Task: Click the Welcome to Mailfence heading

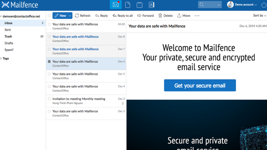Action: click(199, 48)
